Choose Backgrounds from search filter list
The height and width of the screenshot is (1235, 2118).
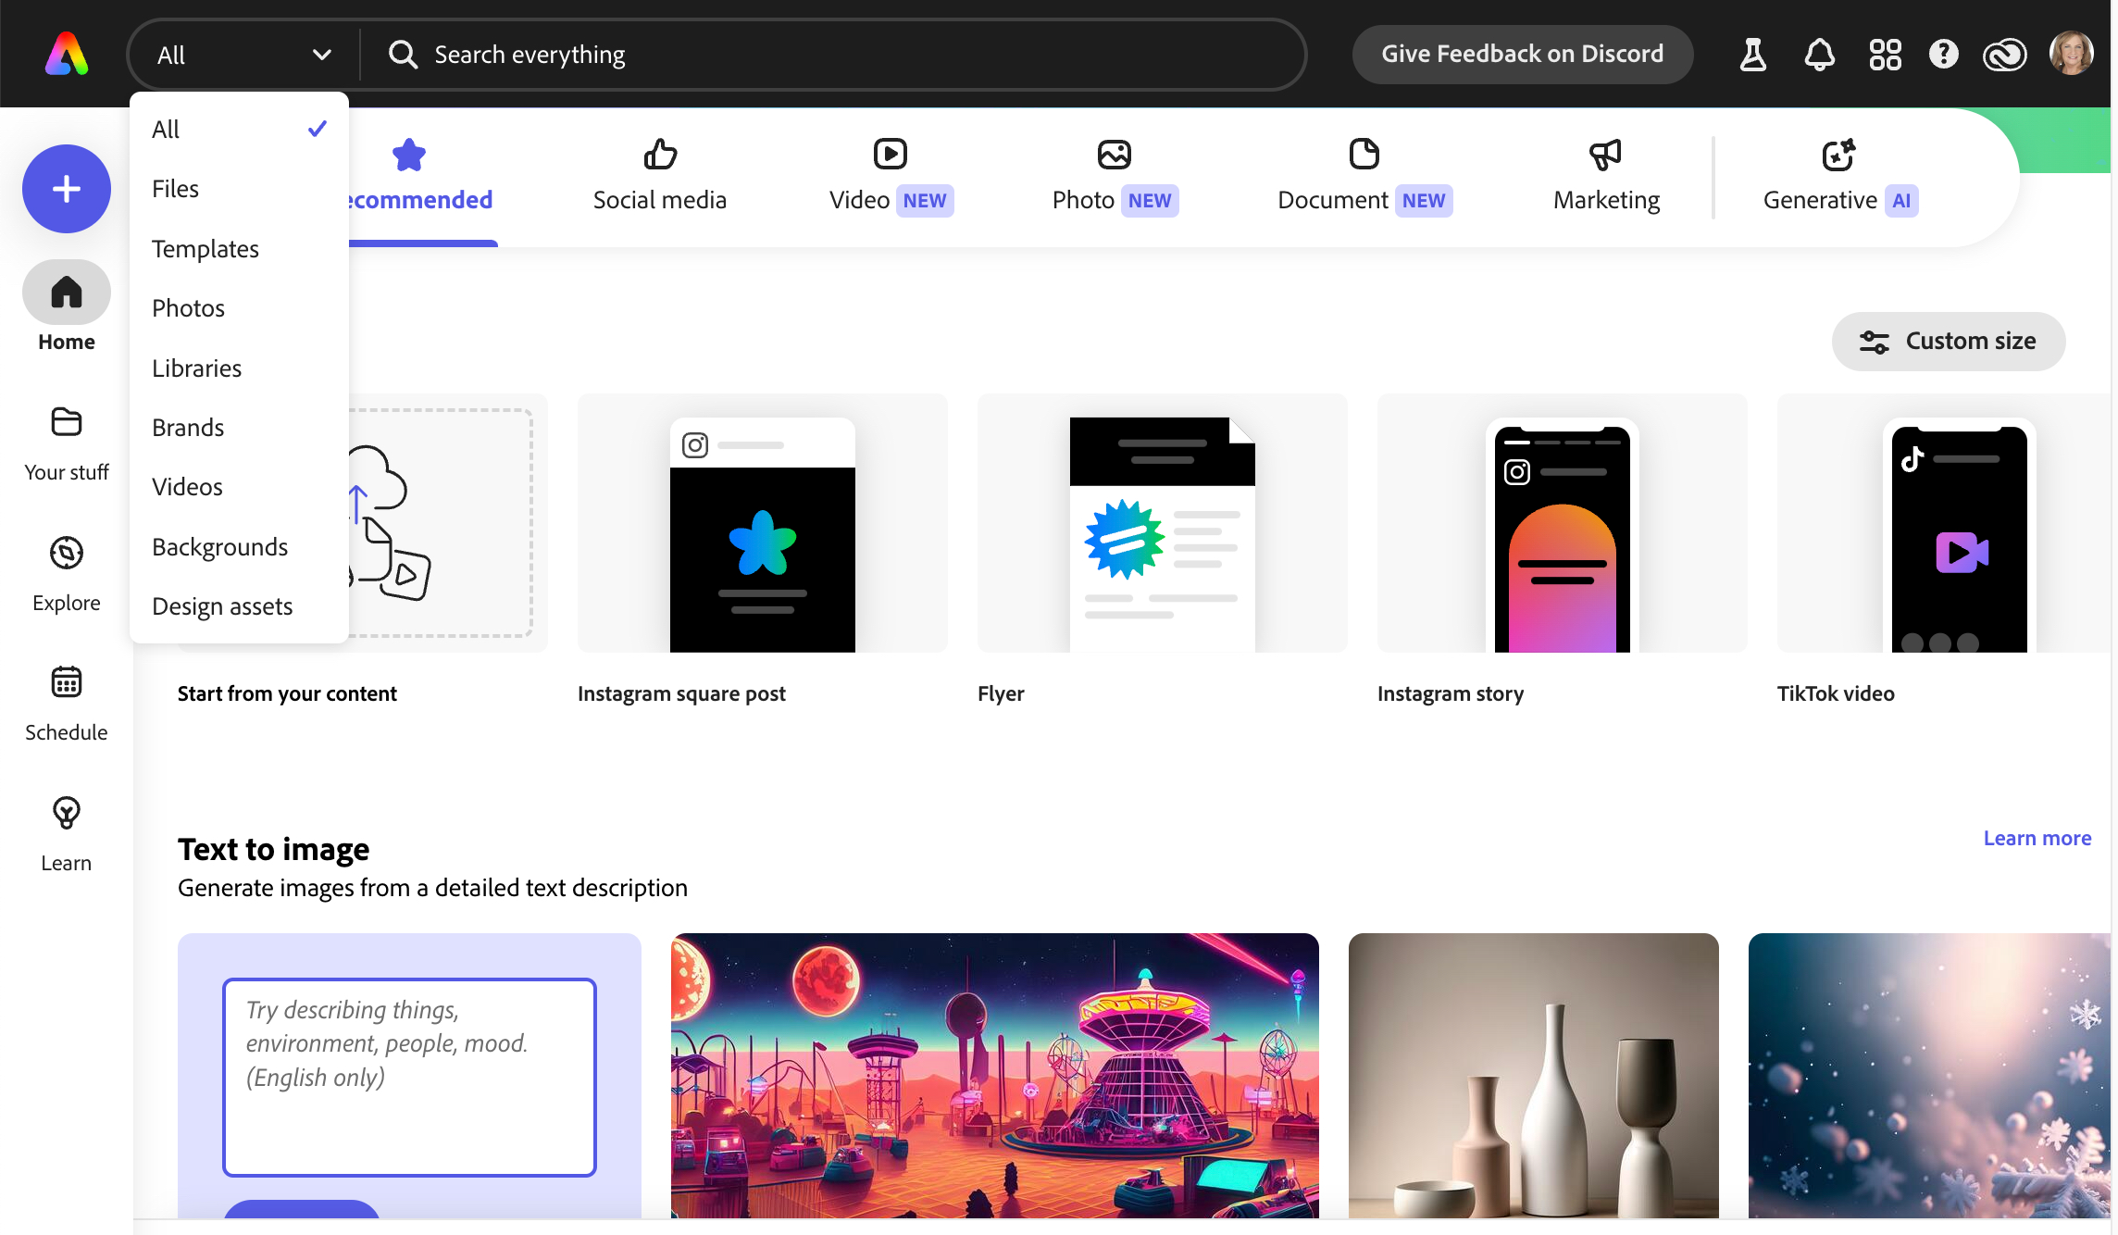pos(219,547)
